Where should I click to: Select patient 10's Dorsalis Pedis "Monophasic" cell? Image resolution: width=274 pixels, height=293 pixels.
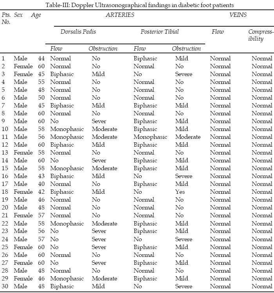[x=67, y=129]
